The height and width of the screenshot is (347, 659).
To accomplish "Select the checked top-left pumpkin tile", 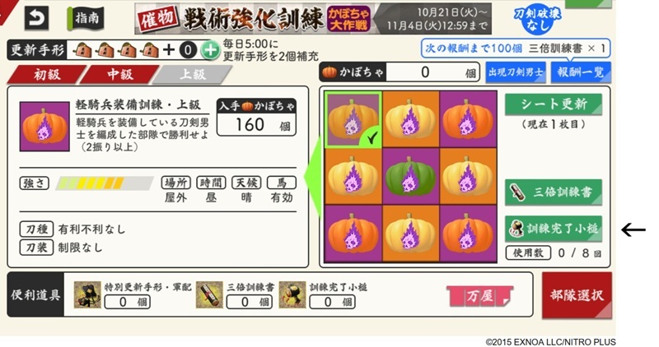I will point(353,119).
